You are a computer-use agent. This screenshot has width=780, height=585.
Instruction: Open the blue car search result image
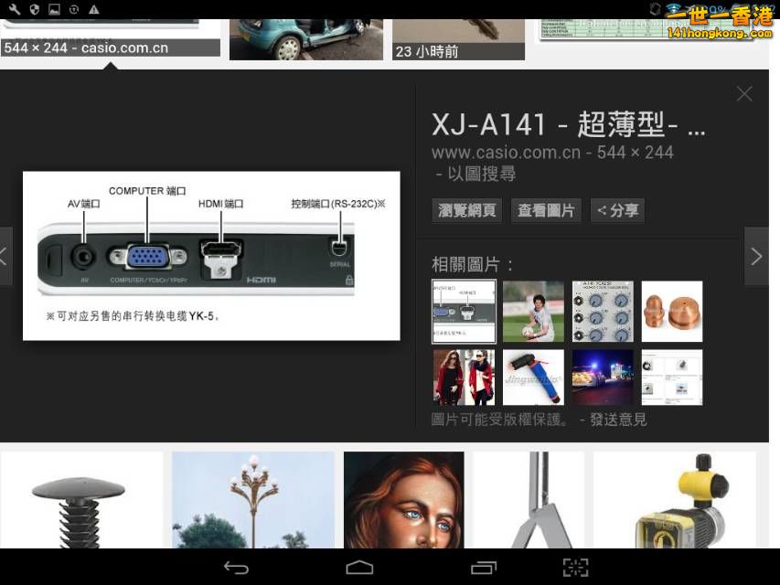click(306, 39)
